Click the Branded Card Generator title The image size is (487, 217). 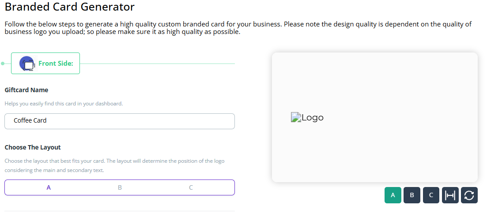(70, 7)
